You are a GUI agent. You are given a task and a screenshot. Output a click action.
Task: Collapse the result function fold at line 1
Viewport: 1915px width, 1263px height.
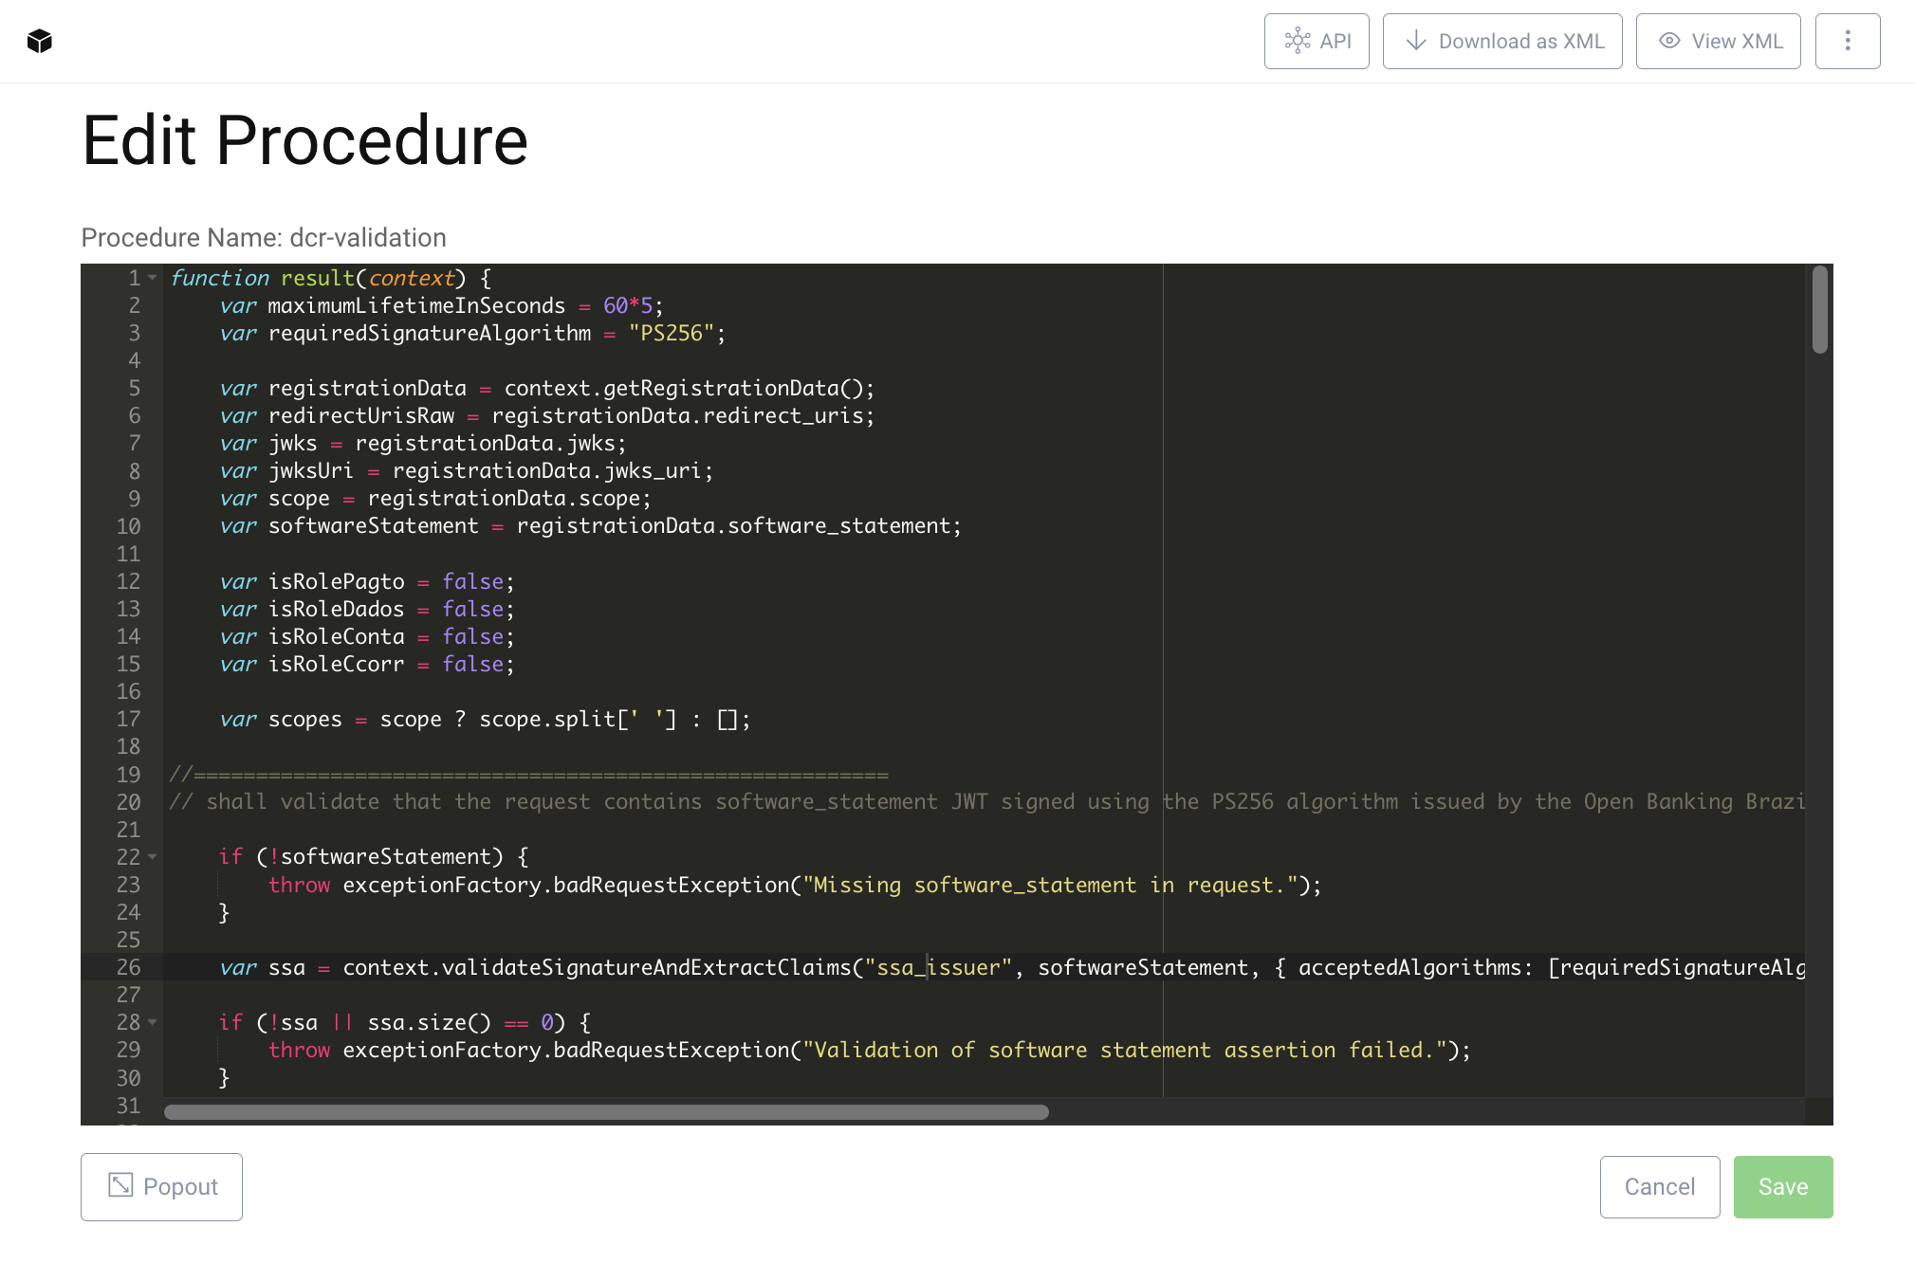(x=153, y=278)
